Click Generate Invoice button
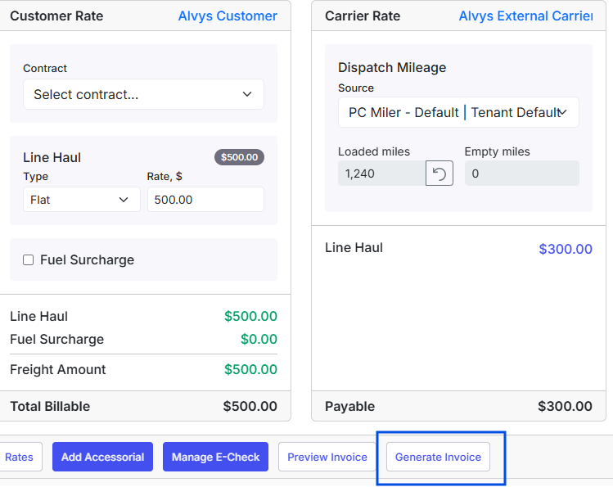Image resolution: width=613 pixels, height=487 pixels. [438, 457]
